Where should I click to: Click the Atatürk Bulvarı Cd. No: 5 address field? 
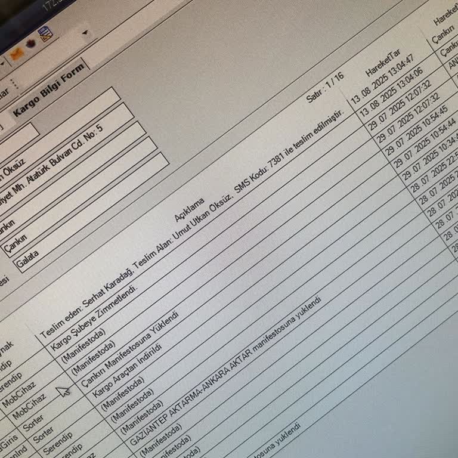click(x=66, y=155)
